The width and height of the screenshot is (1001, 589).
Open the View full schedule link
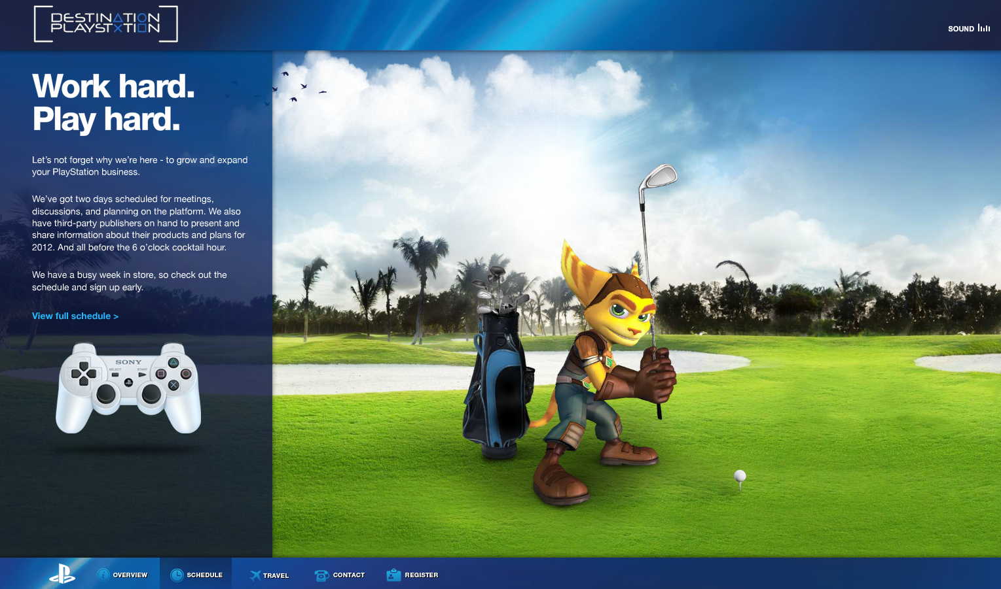(x=75, y=316)
